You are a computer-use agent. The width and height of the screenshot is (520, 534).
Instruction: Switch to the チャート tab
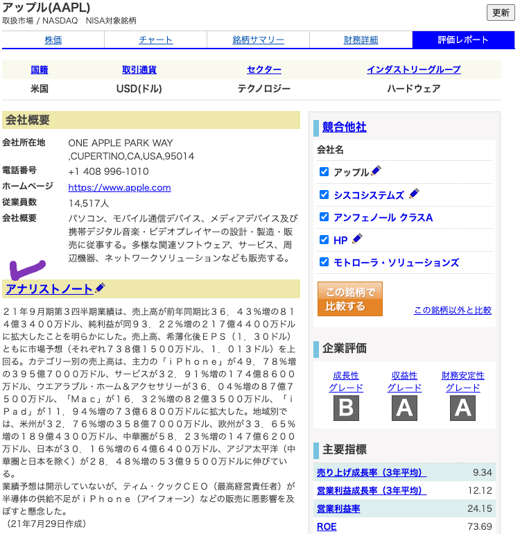tap(155, 40)
